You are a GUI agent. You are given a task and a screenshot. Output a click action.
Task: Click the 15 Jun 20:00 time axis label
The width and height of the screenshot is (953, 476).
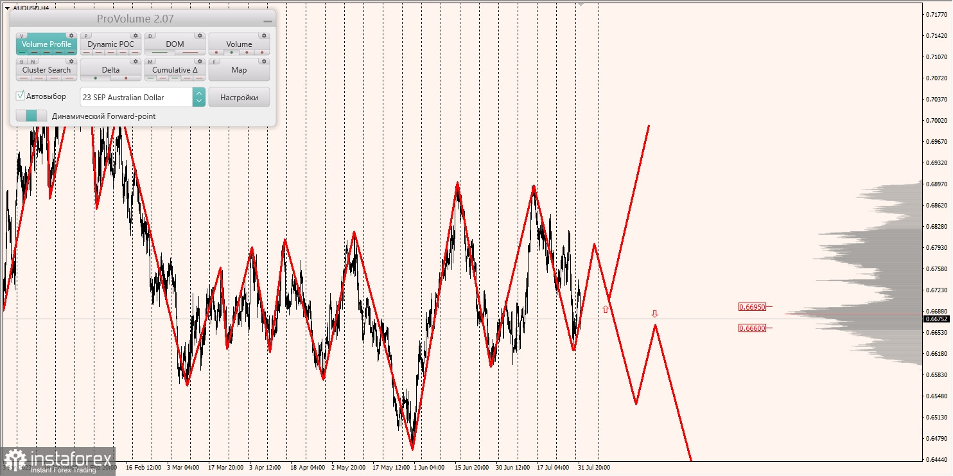[x=473, y=468]
